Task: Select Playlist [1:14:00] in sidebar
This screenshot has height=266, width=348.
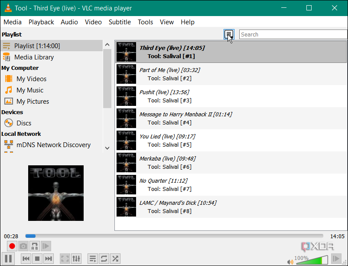Action: 52,46
